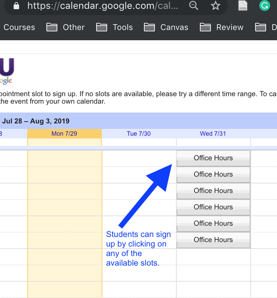Screen dimensions: 277x298
Task: Click the calendar URL in address bar
Action: [x=102, y=6]
